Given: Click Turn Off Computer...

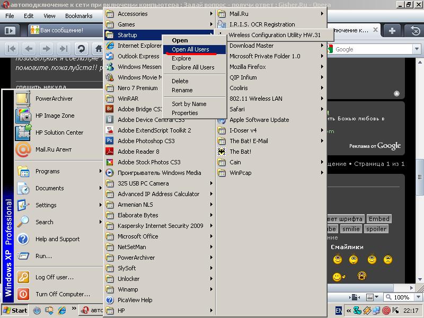Looking at the screenshot, I should pos(63,294).
